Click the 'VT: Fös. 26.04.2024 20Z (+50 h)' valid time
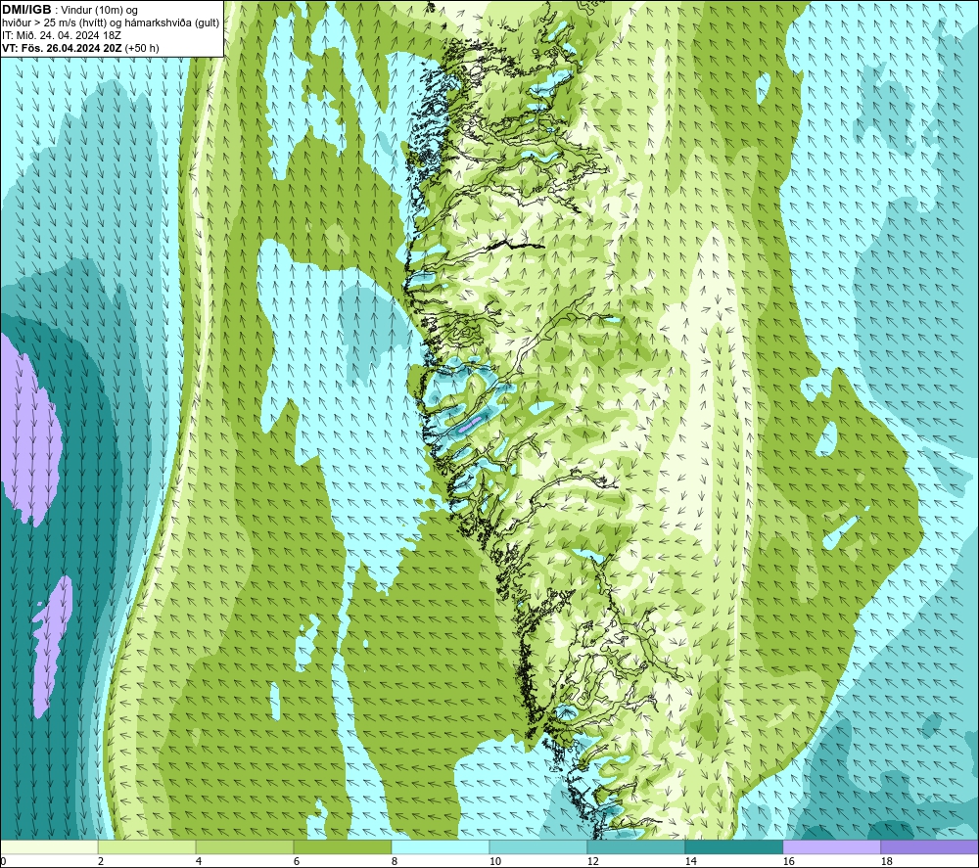This screenshot has width=979, height=868. pyautogui.click(x=80, y=48)
